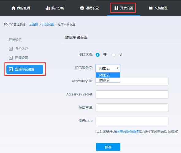181x153 pixels.
Task: Focus the AccessKey secret input field
Action: pyautogui.click(x=132, y=95)
